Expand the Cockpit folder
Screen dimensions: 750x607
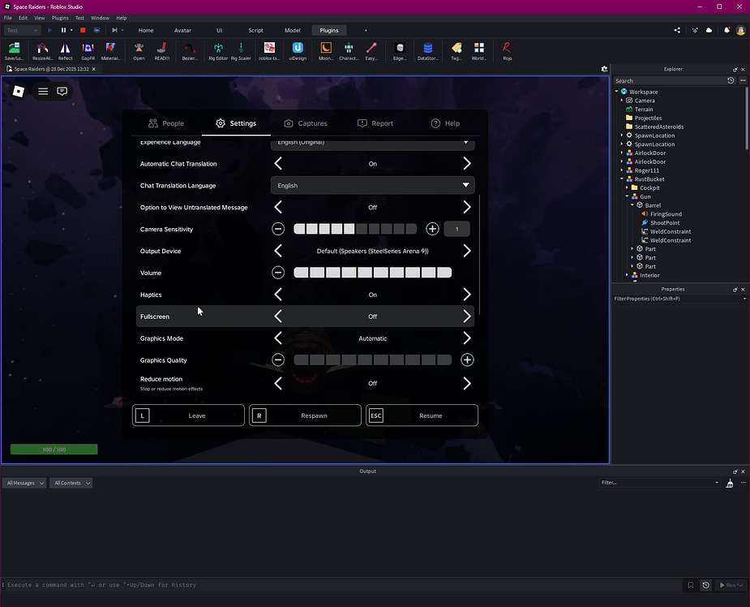pos(627,187)
